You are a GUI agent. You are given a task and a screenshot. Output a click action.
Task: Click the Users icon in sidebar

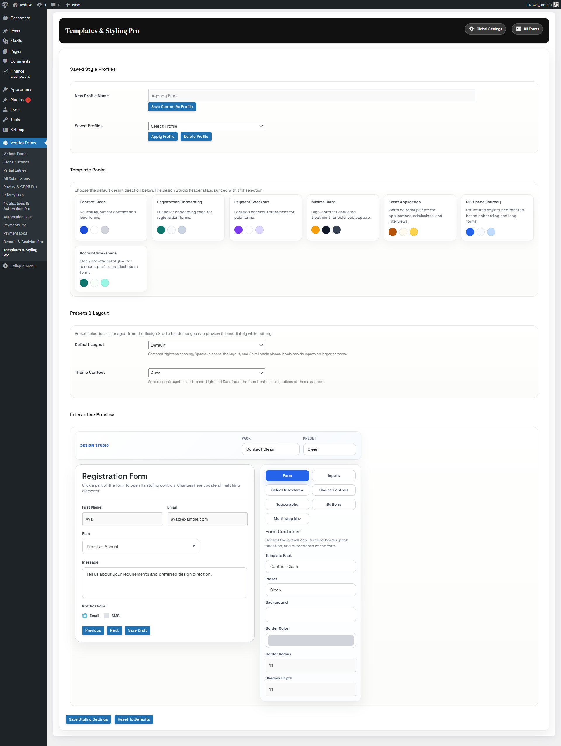coord(5,110)
